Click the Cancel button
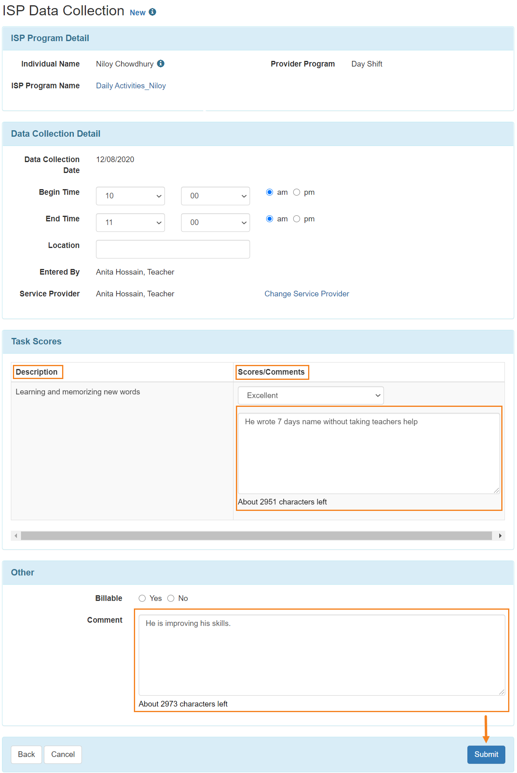Viewport: 517px width, 773px height. click(63, 754)
